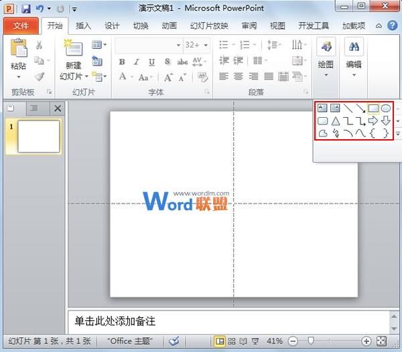Viewport: 402px width, 352px height.
Task: Toggle Bold formatting
Action: coord(122,62)
